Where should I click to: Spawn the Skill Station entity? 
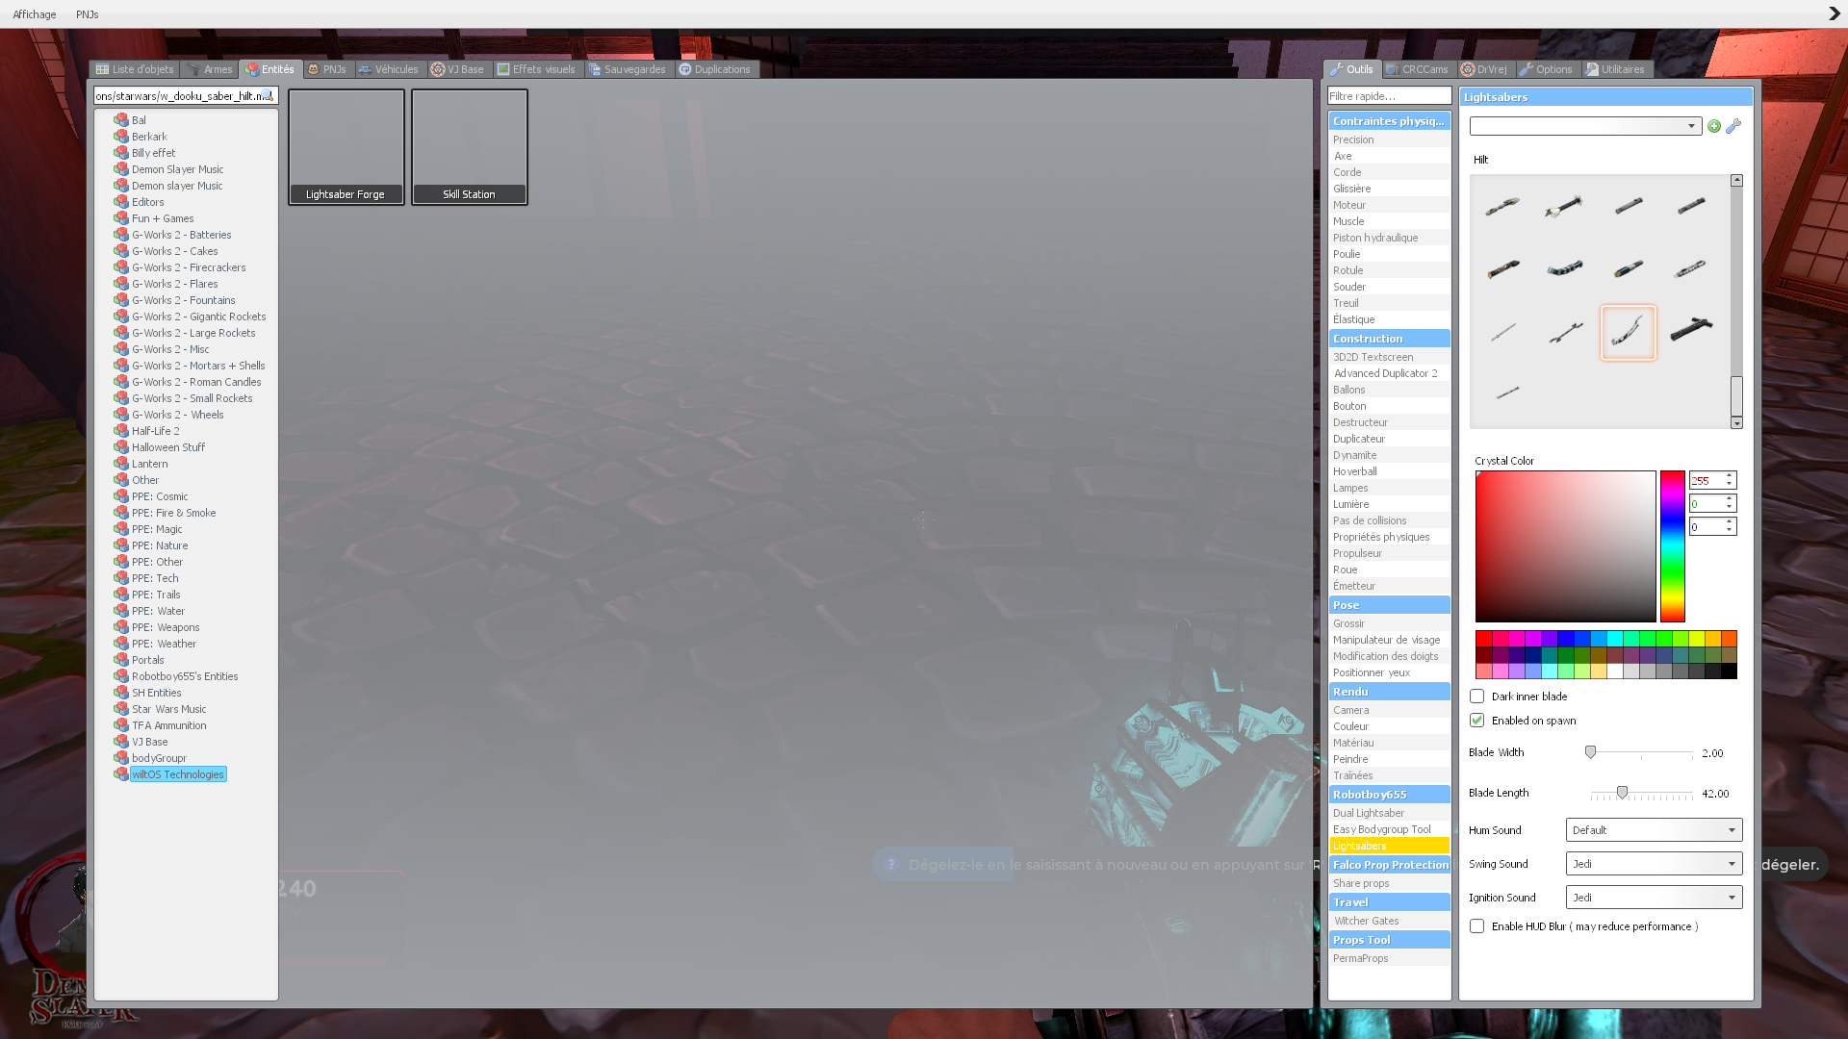pos(469,146)
